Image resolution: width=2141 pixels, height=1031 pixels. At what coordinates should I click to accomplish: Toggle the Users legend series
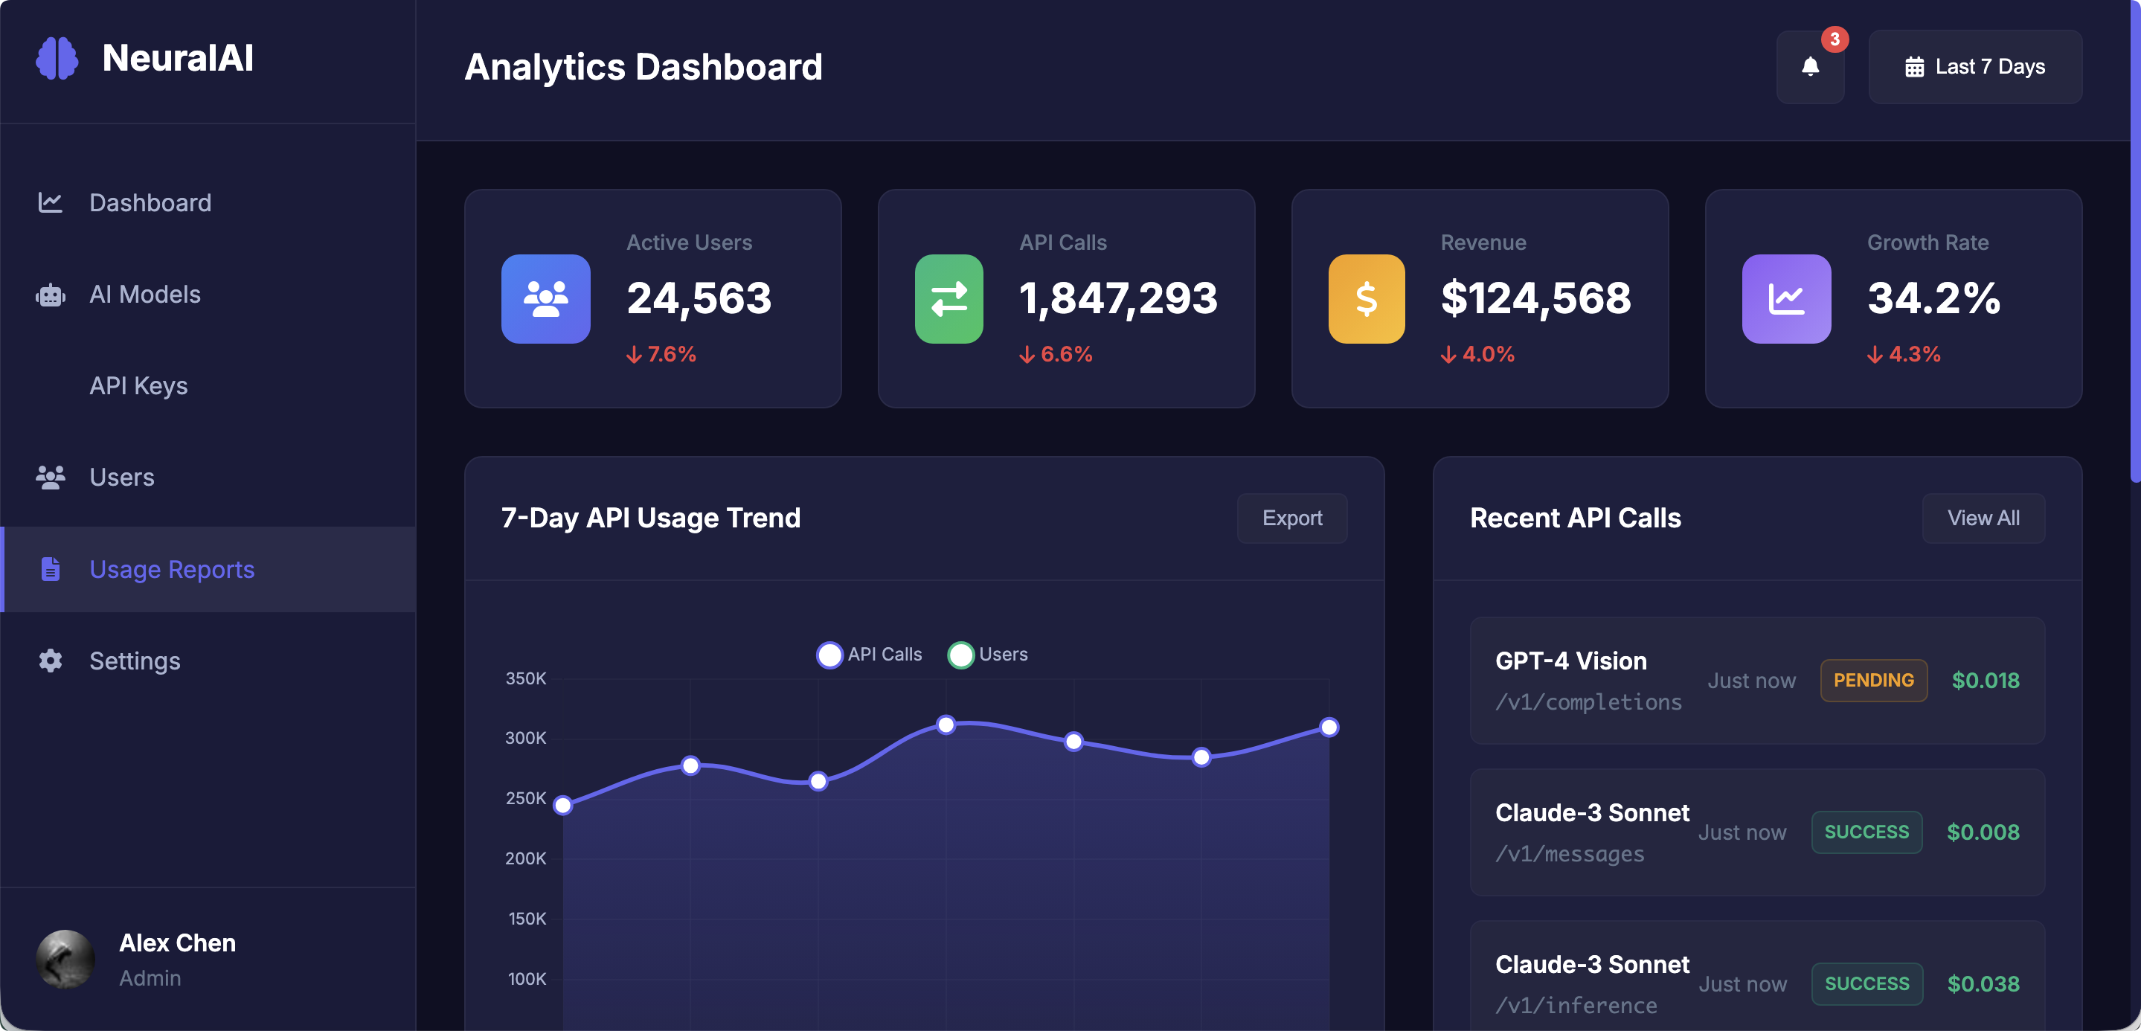(x=987, y=655)
